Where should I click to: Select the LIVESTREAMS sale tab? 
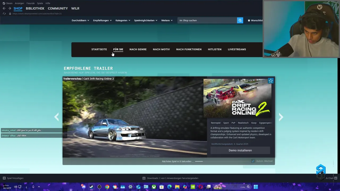pos(237,49)
